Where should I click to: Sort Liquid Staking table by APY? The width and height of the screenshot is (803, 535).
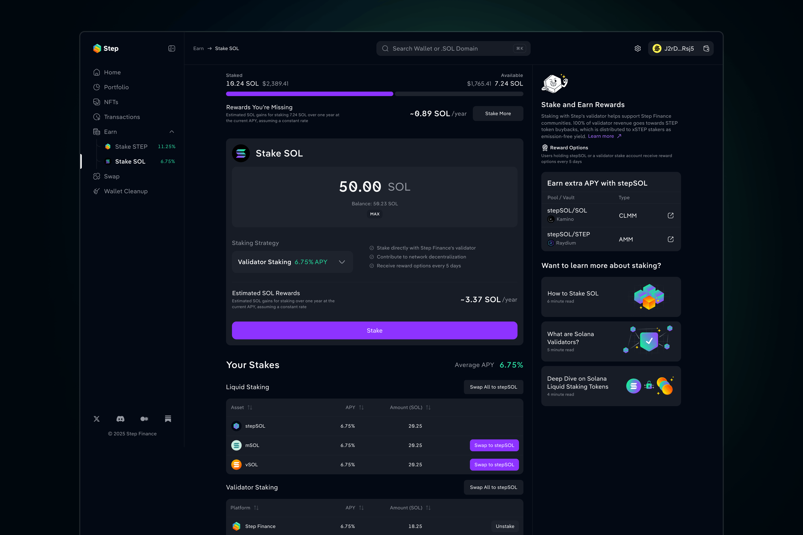361,407
